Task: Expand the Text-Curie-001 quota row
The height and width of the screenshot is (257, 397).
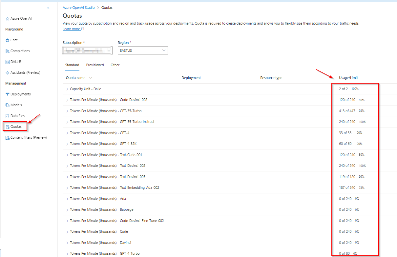Action: click(x=67, y=155)
